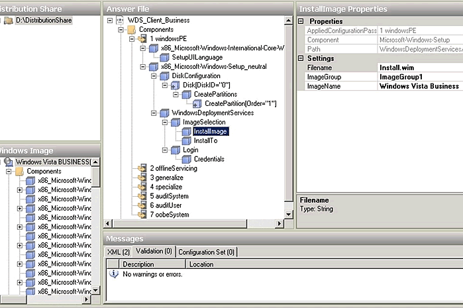
Task: Select the SetupUILanguage tree item
Action: (x=197, y=57)
